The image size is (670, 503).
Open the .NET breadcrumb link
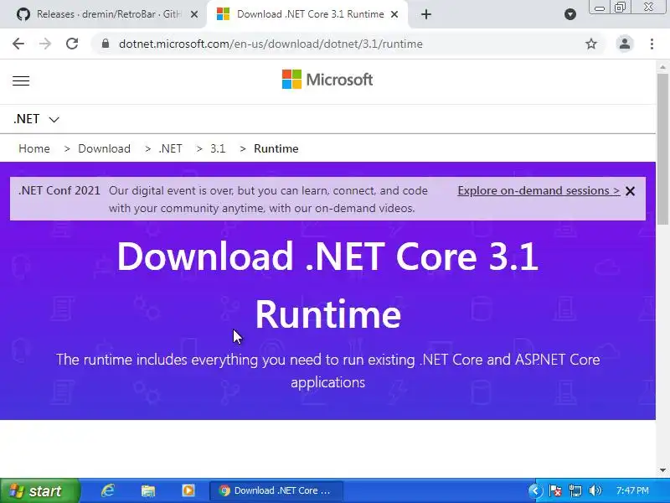pyautogui.click(x=171, y=148)
